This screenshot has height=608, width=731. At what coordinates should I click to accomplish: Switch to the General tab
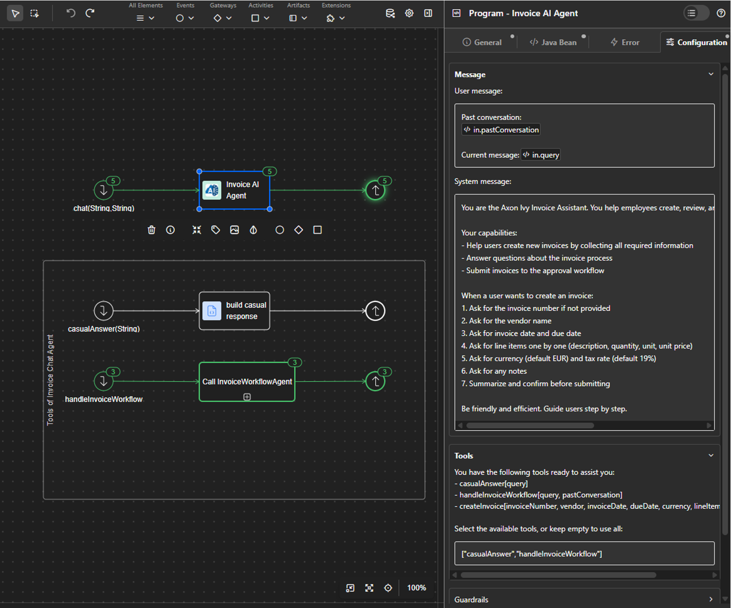click(x=482, y=42)
